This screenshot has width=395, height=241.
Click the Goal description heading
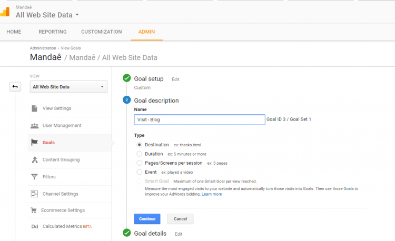(x=156, y=101)
